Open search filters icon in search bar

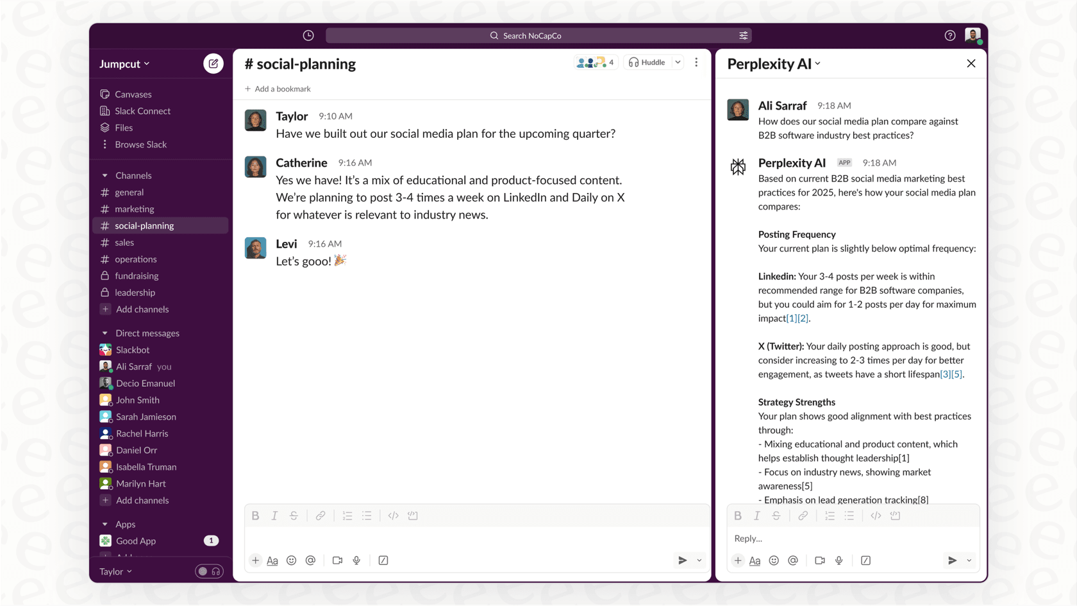coord(742,35)
